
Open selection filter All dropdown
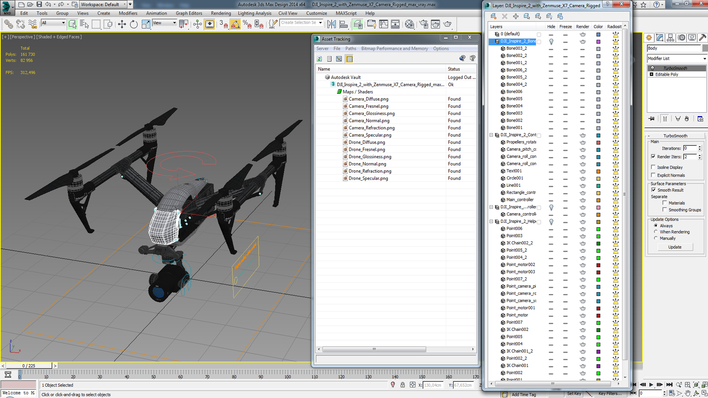click(53, 23)
